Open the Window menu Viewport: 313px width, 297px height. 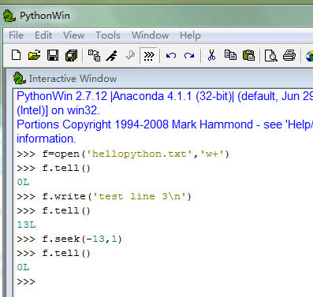(x=150, y=35)
